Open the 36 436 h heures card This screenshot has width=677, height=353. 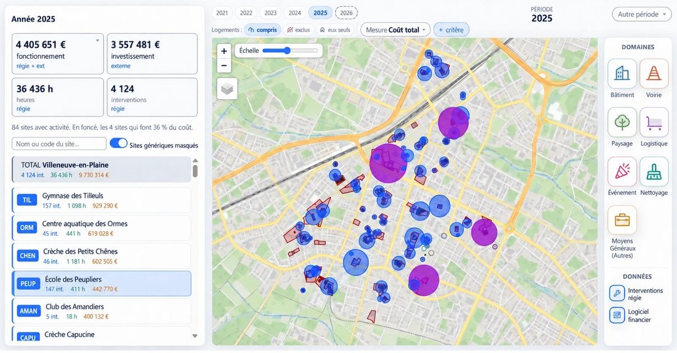[58, 97]
